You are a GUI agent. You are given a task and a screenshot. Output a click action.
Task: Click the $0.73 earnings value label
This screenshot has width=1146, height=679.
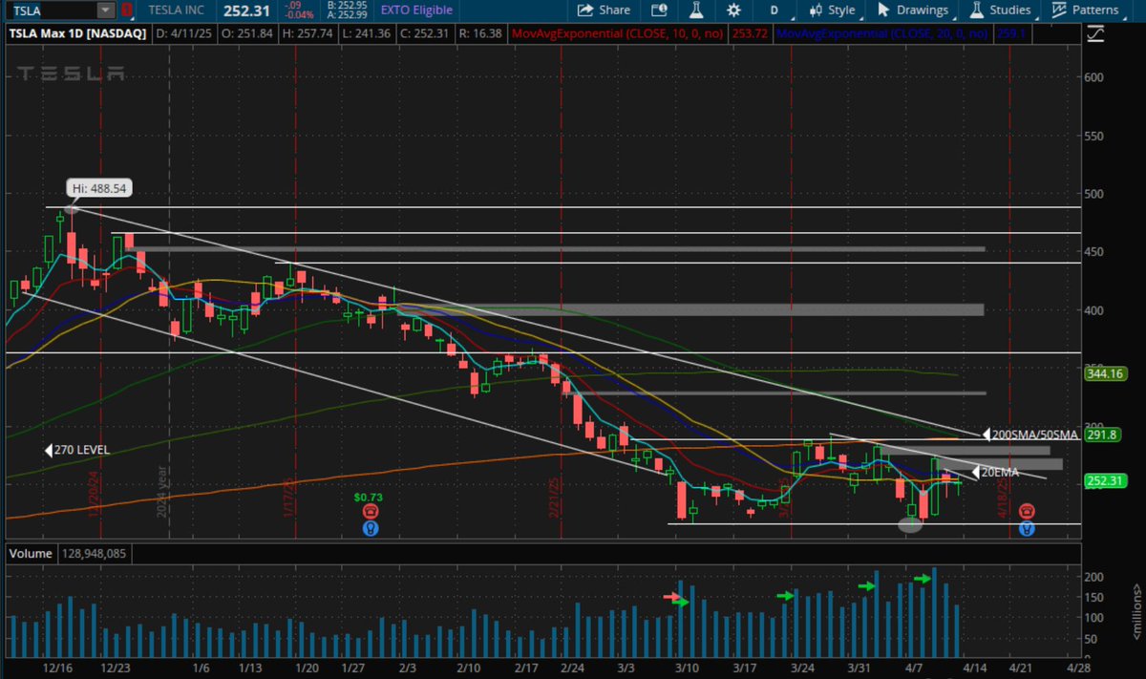(x=369, y=498)
